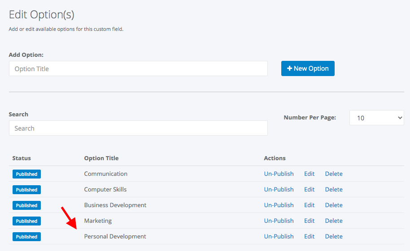Delete the Communication option

pos(334,174)
